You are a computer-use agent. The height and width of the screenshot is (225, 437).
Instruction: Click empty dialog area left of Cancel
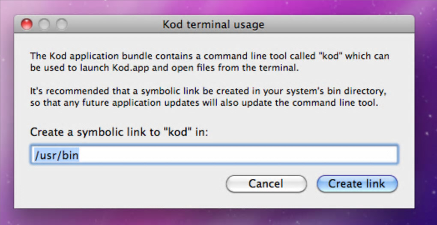129,184
